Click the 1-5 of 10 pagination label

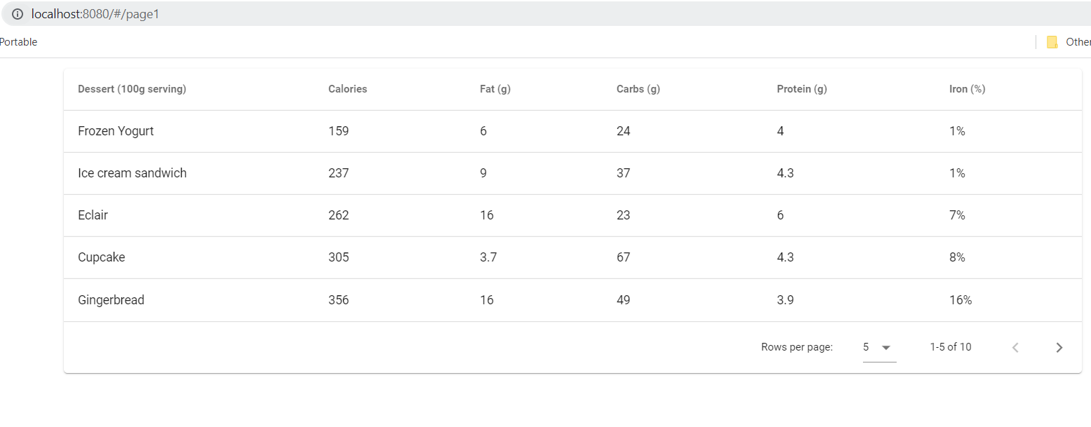950,347
